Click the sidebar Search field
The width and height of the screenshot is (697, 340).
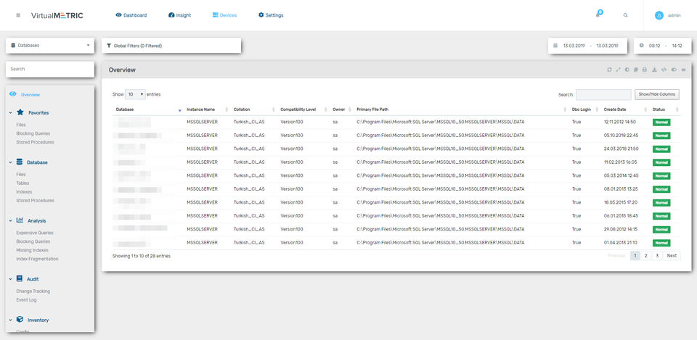pos(50,70)
